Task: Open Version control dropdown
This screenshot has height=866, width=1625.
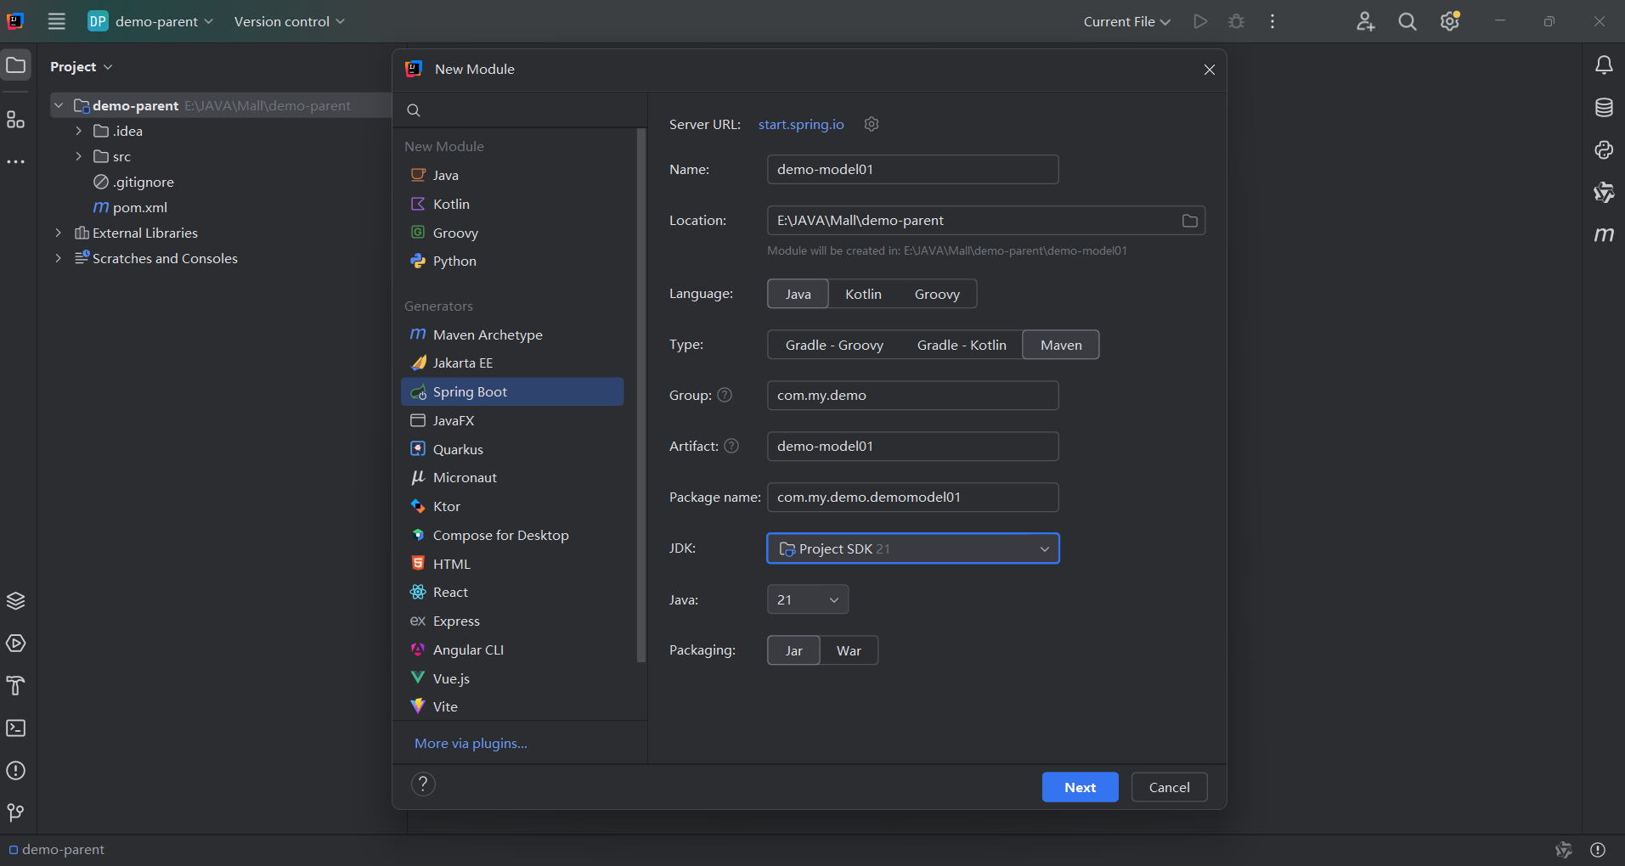Action: pos(289,21)
